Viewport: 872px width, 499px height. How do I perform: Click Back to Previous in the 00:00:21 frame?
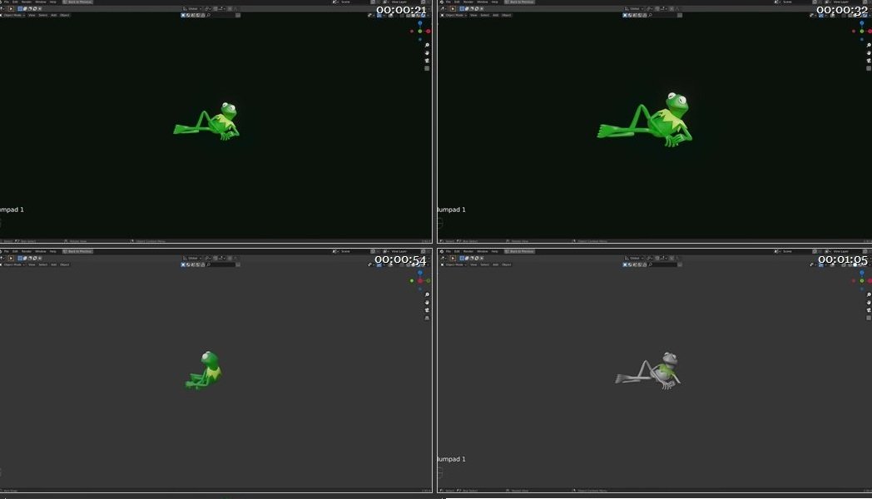click(77, 2)
